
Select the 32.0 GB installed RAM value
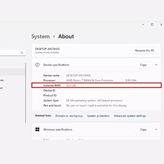pos(71,85)
